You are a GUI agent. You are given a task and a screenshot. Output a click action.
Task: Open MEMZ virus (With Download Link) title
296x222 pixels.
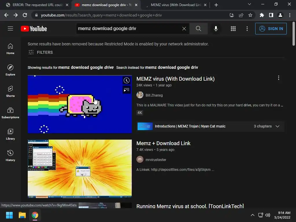(175, 79)
